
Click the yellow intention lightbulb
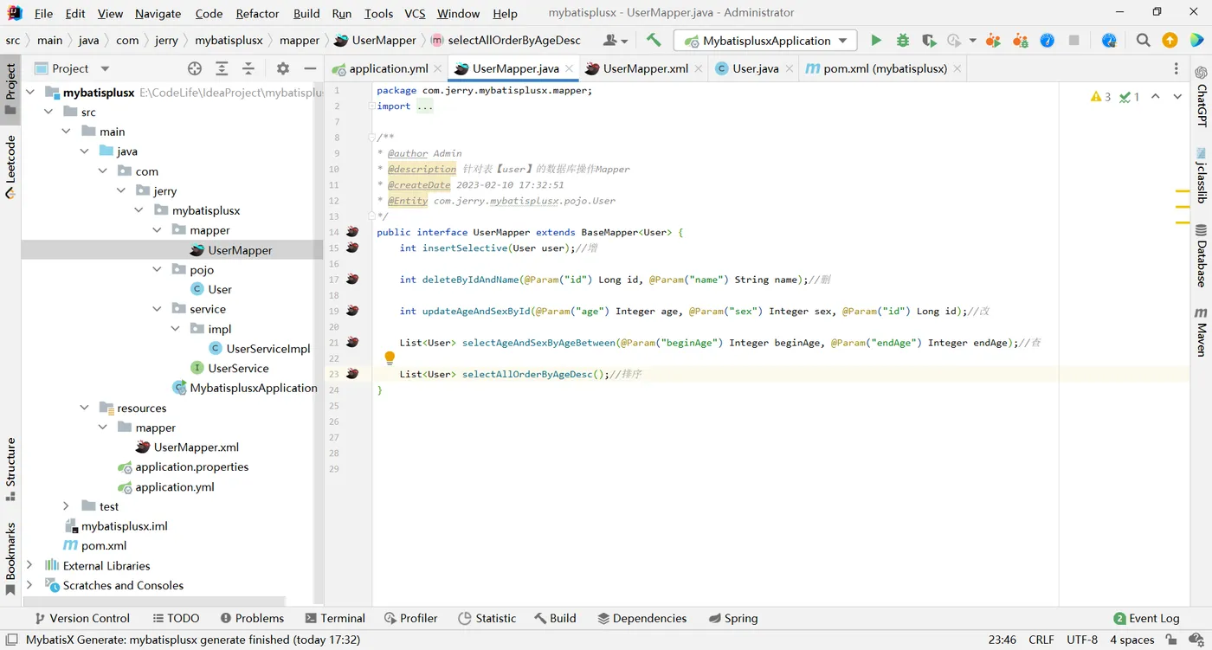click(390, 357)
